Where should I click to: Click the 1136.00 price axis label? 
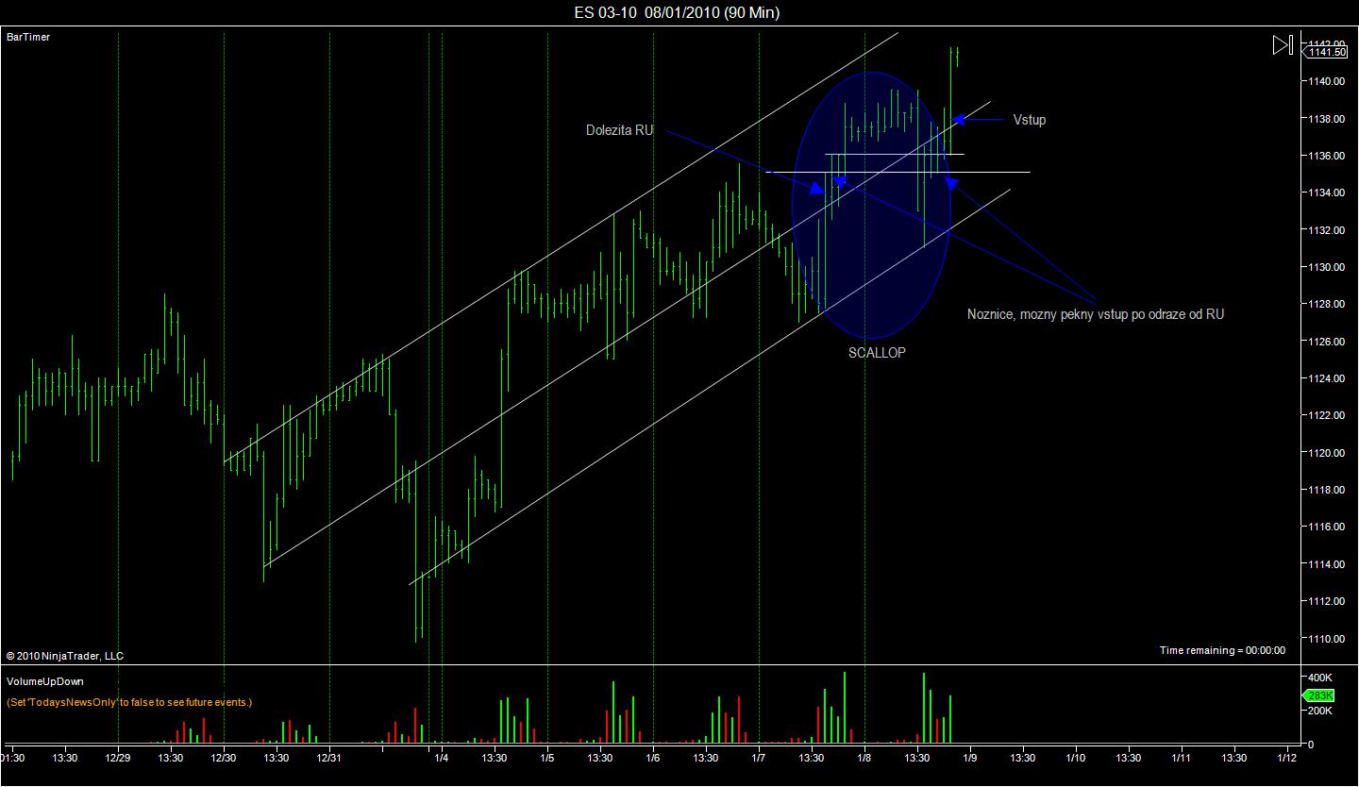click(x=1326, y=156)
